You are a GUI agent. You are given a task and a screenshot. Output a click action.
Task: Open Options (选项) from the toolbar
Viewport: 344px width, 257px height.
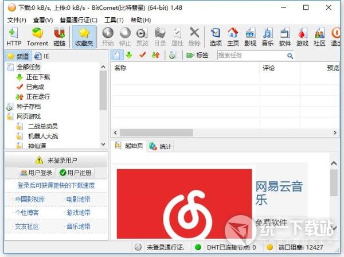(216, 36)
